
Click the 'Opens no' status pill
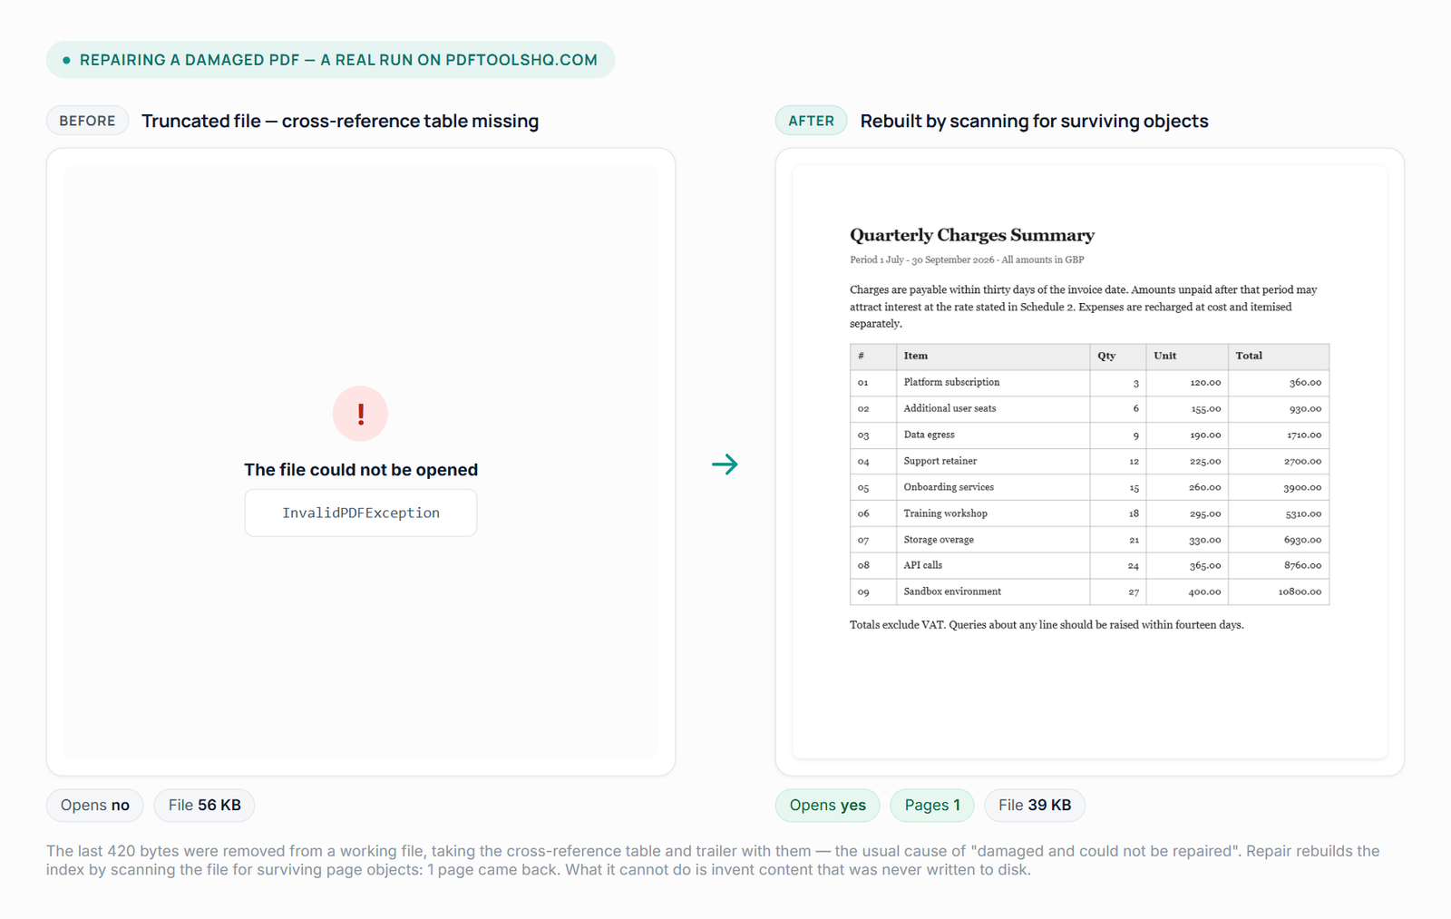[95, 805]
